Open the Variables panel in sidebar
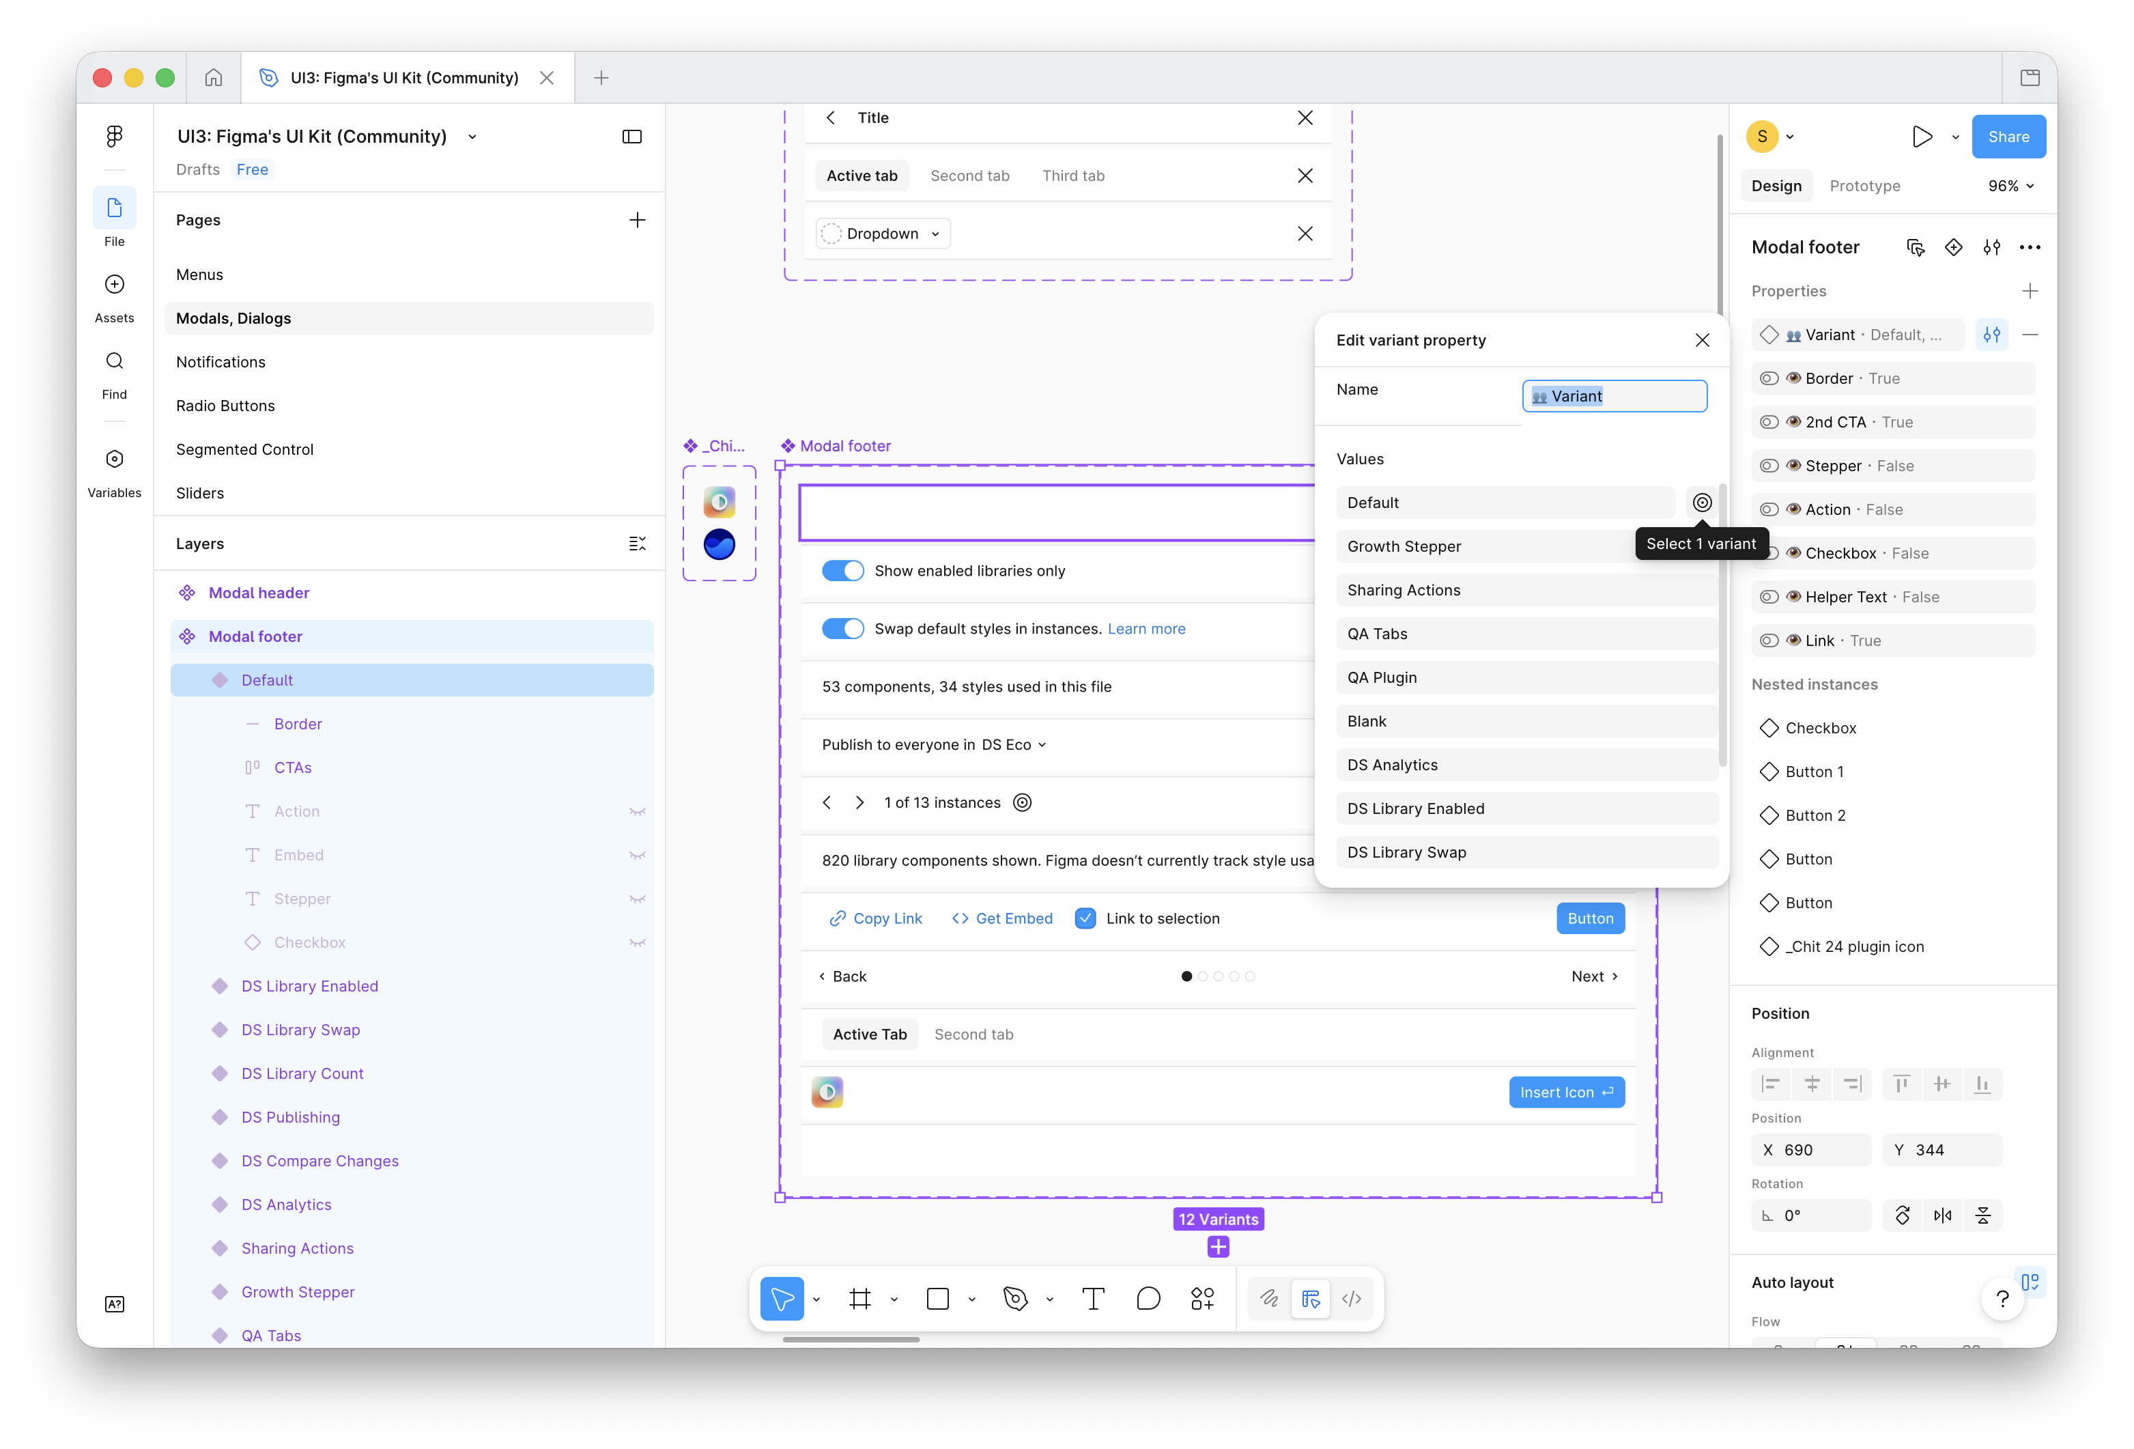 click(x=114, y=459)
